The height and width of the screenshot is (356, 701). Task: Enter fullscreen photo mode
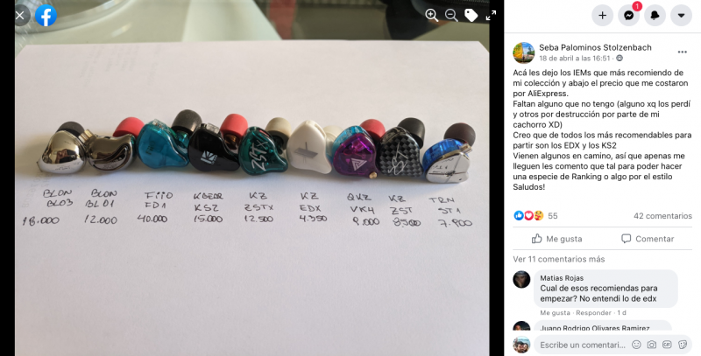[x=491, y=15]
